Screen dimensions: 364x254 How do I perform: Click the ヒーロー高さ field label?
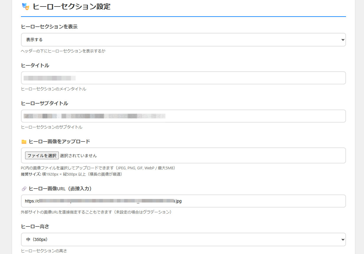pyautogui.click(x=35, y=226)
